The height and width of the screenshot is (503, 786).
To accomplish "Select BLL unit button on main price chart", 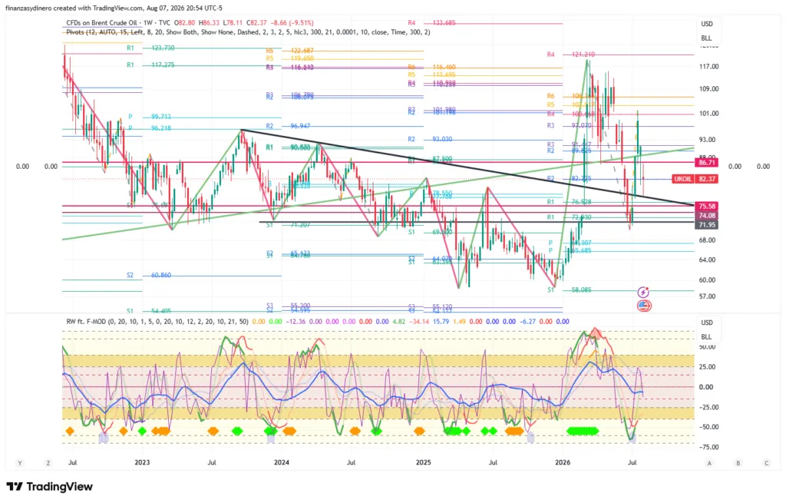I will [706, 38].
